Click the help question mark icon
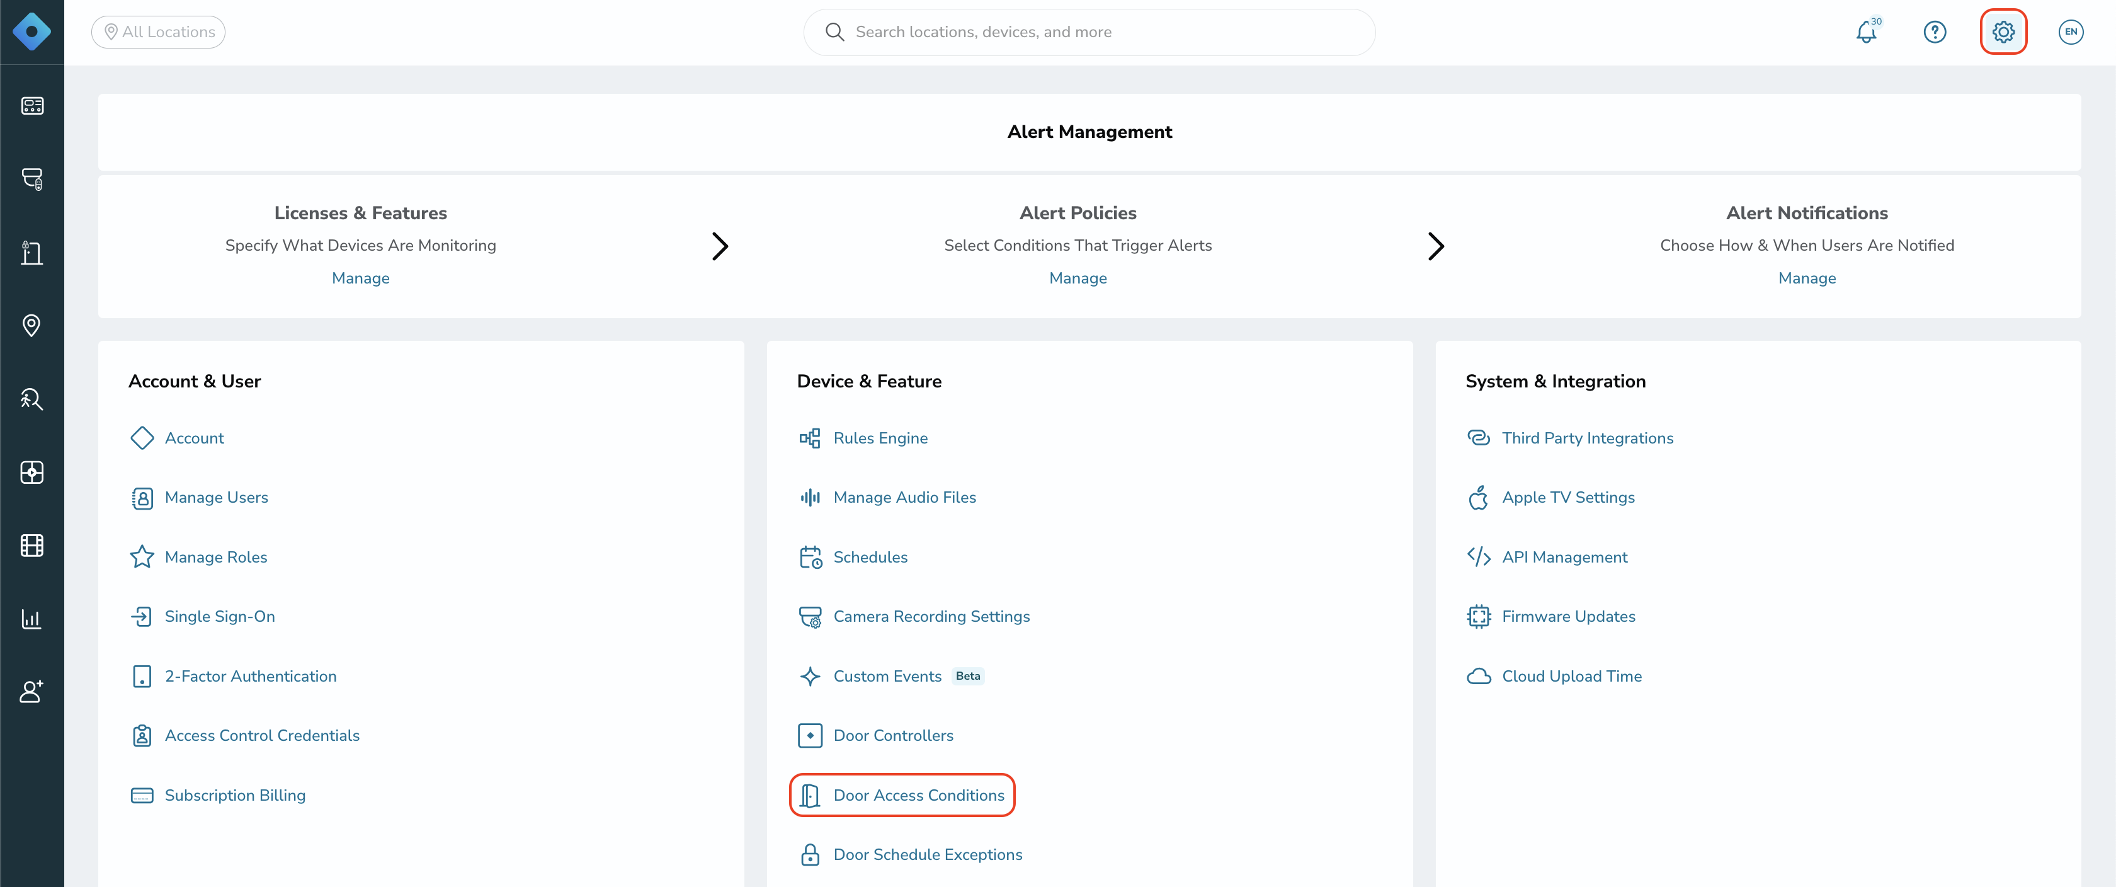This screenshot has height=887, width=2116. pos(1935,32)
